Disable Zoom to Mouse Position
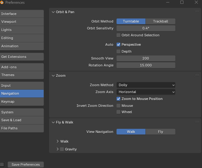The height and width of the screenshot is (168, 202). click(118, 99)
